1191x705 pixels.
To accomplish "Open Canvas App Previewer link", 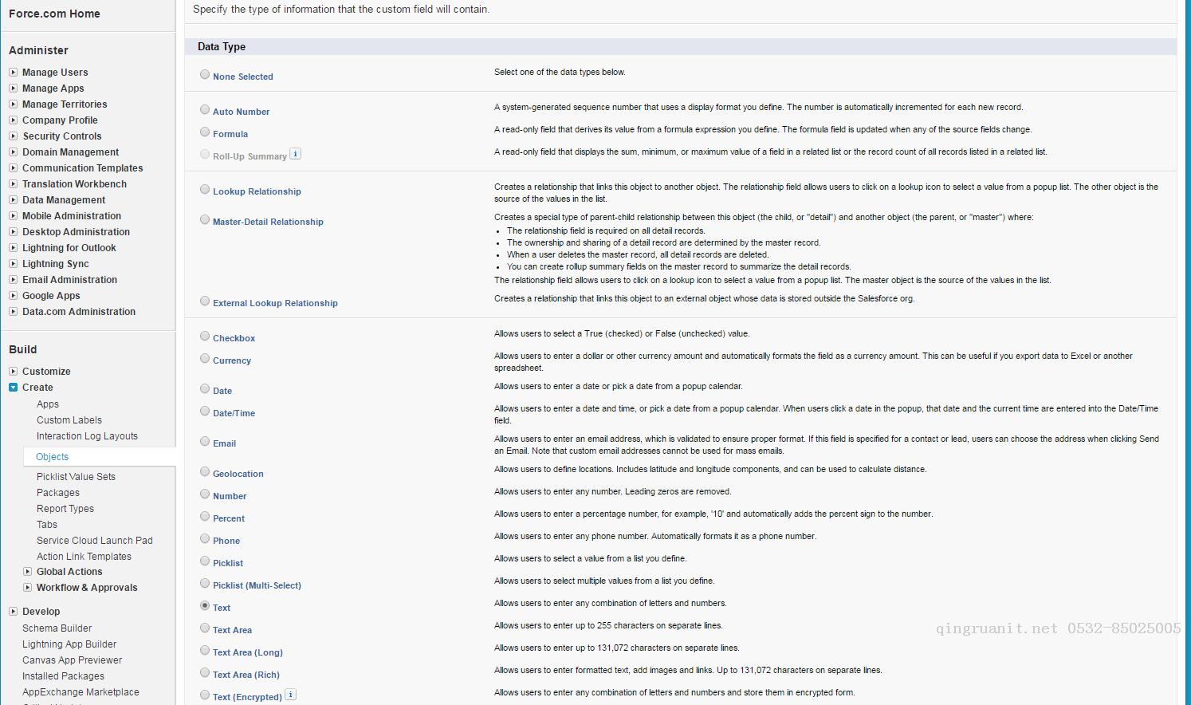I will (x=73, y=660).
